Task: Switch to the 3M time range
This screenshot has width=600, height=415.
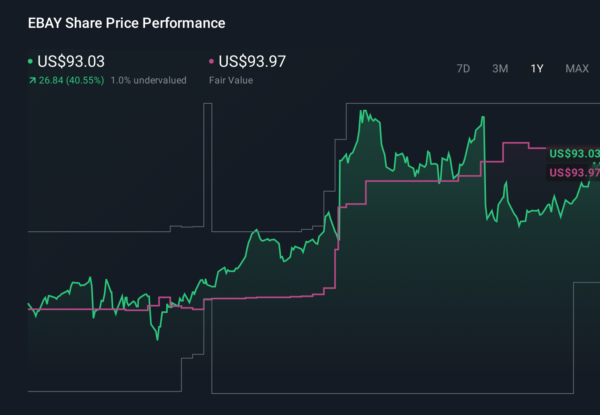Action: [500, 68]
